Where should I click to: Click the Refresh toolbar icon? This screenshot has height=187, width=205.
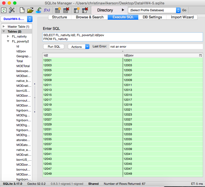[x=4, y=10]
